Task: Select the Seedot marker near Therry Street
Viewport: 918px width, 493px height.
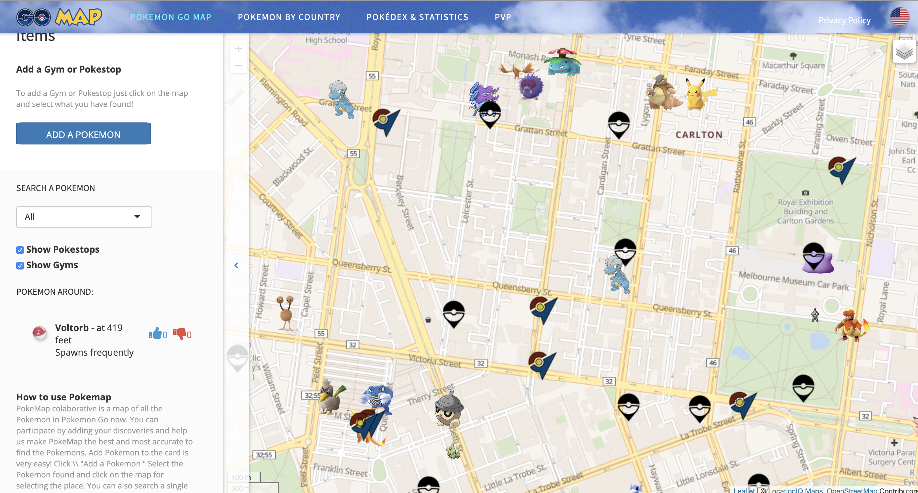Action: (449, 409)
